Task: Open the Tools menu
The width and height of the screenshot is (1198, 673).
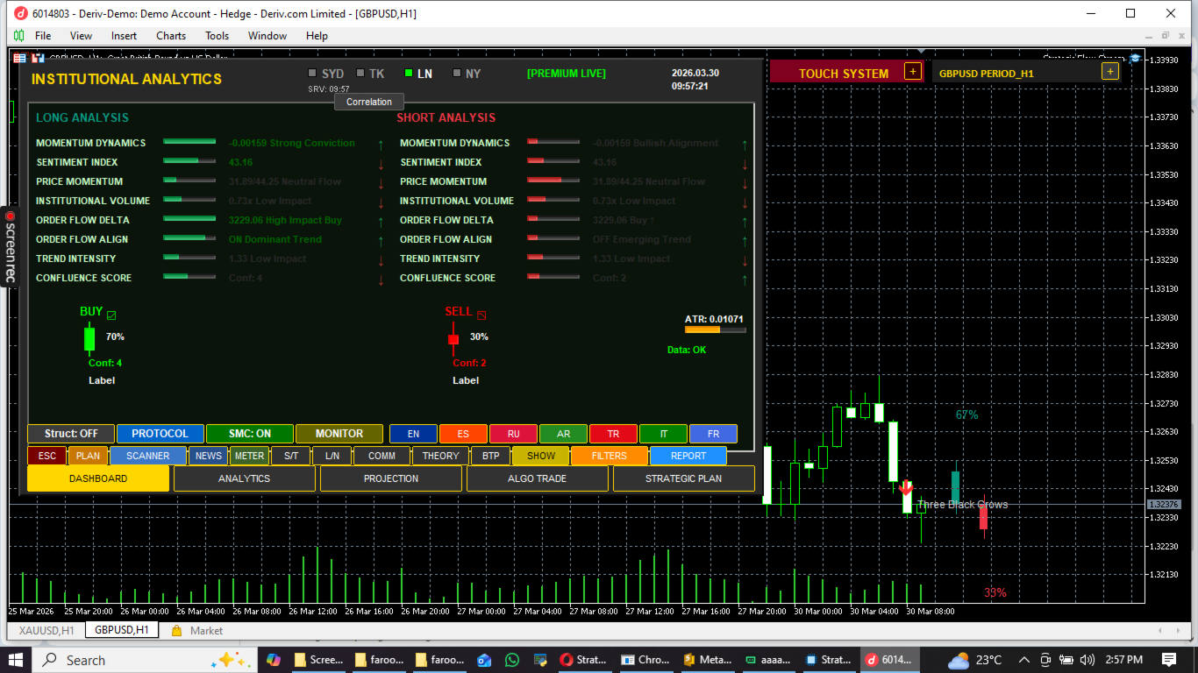Action: pyautogui.click(x=217, y=36)
